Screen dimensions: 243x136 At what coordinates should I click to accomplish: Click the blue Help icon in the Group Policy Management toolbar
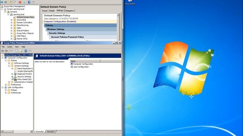(29, 2)
